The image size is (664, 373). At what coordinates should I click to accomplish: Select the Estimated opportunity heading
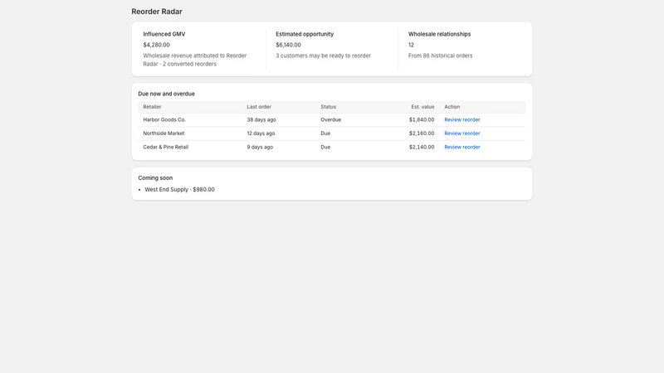tap(305, 34)
